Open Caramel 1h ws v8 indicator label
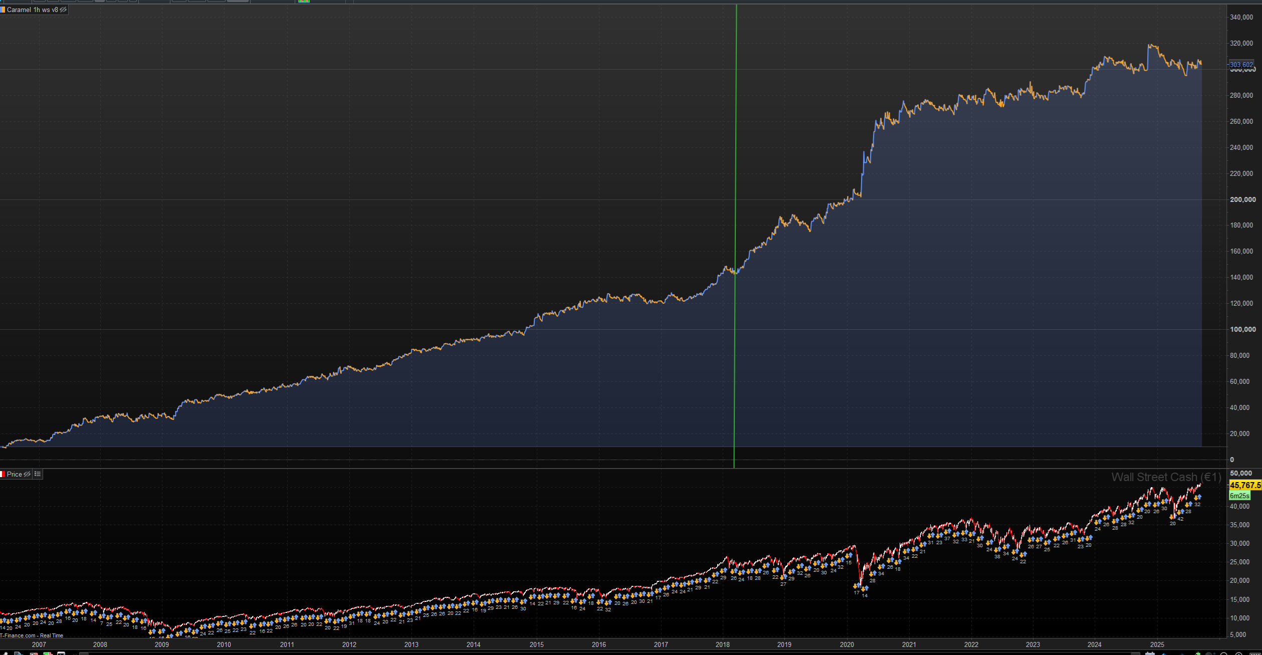This screenshot has height=655, width=1262. pyautogui.click(x=32, y=10)
